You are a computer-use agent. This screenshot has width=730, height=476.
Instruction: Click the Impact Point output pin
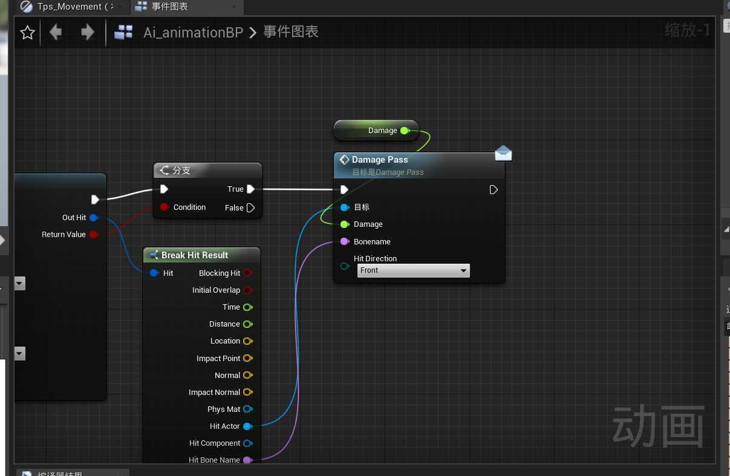[247, 359]
